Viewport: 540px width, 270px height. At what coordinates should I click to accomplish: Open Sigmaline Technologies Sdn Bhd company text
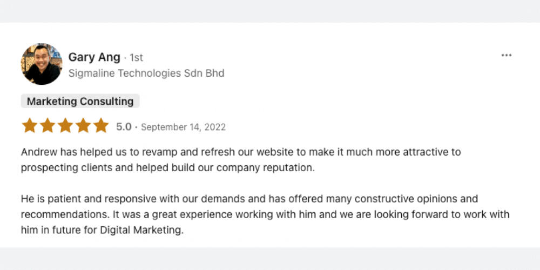click(146, 73)
